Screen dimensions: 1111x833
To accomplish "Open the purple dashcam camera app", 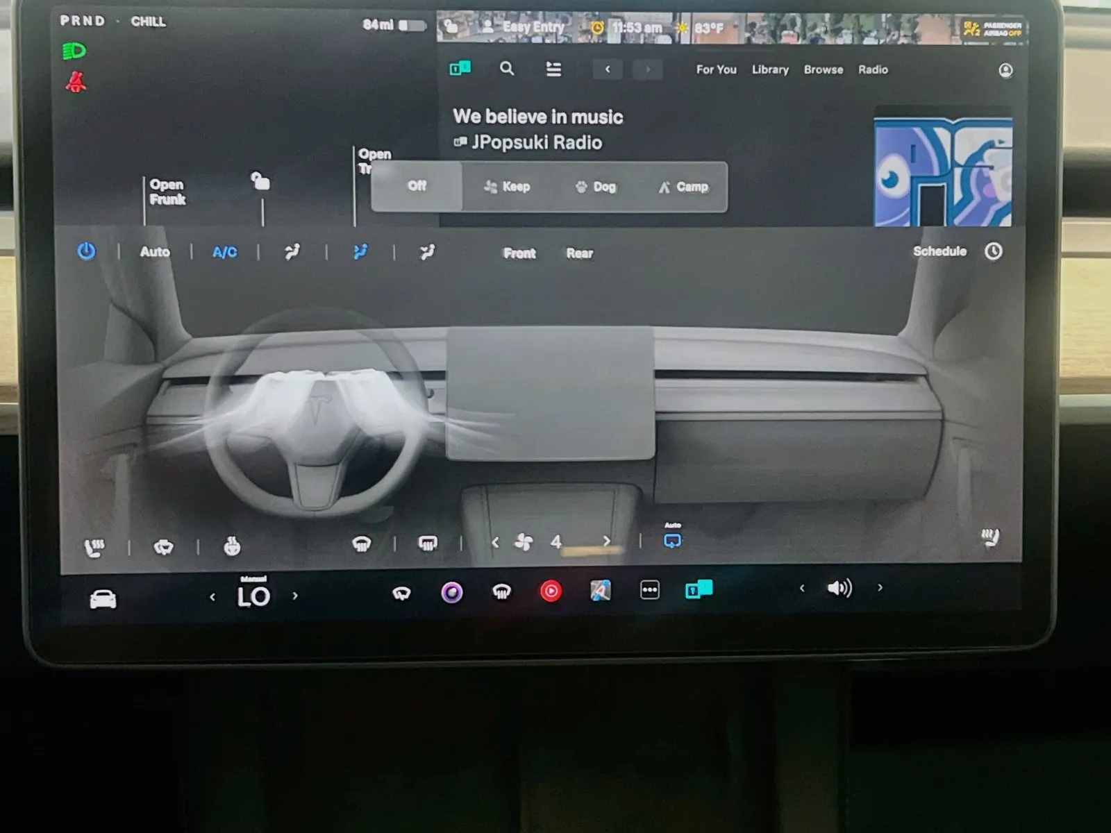I will pyautogui.click(x=452, y=592).
